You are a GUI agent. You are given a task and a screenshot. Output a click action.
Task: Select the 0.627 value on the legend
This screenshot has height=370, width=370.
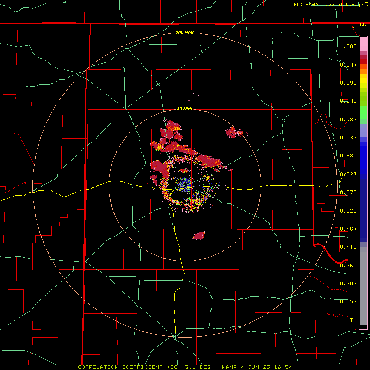[x=348, y=174]
